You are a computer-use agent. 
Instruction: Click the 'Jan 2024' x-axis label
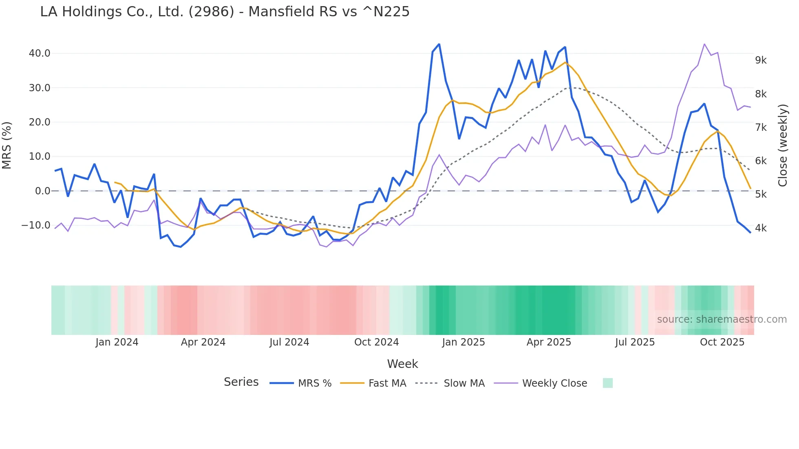click(117, 342)
